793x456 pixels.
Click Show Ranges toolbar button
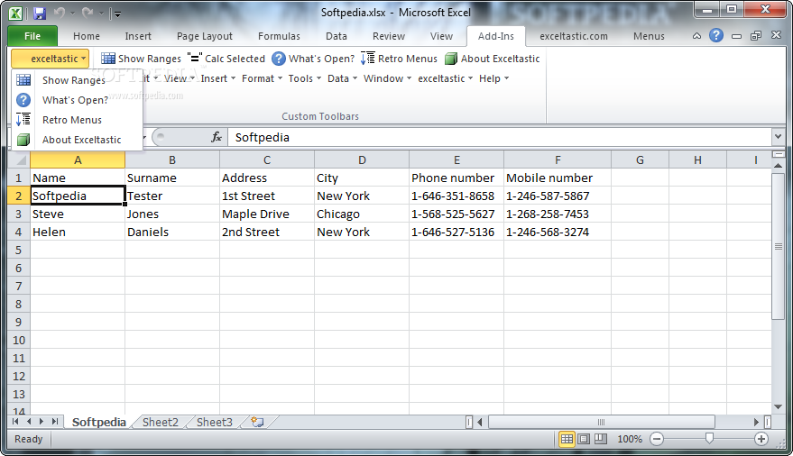point(141,59)
